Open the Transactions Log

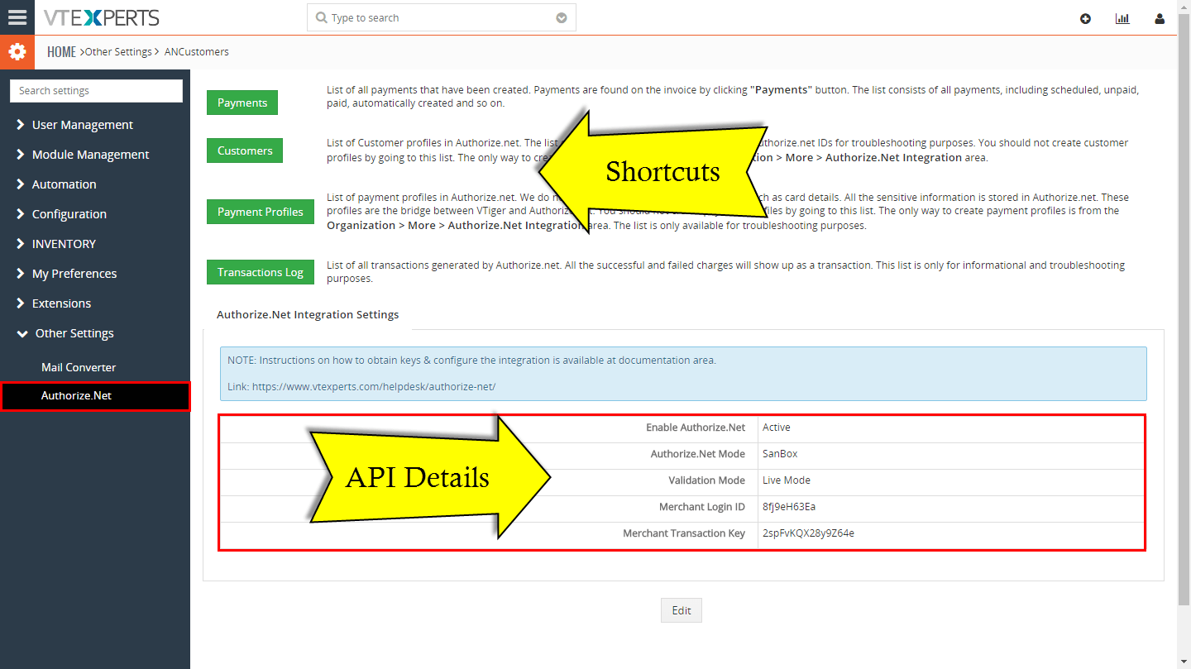(261, 271)
